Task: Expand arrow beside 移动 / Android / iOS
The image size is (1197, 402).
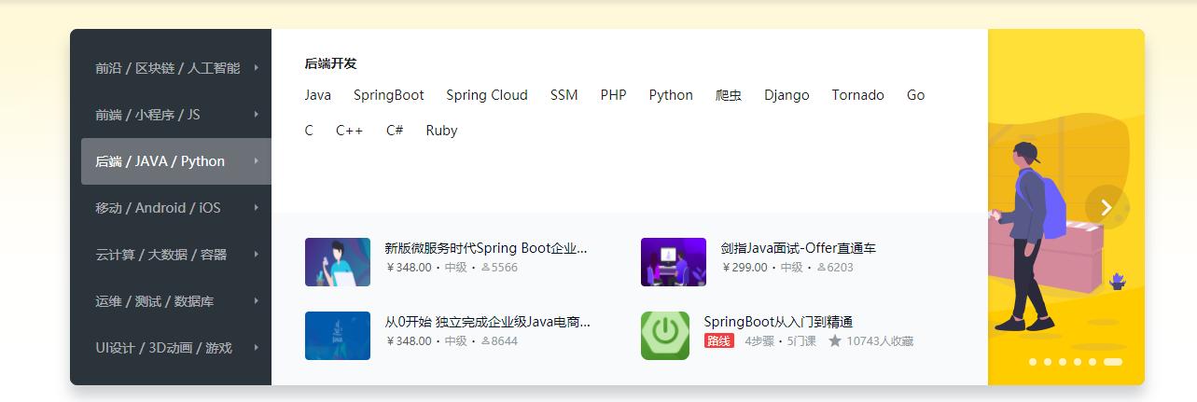Action: (256, 207)
